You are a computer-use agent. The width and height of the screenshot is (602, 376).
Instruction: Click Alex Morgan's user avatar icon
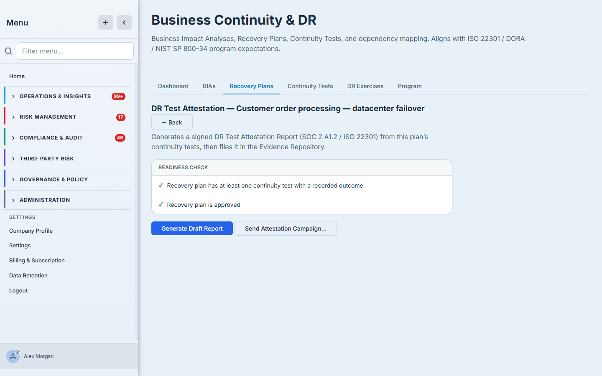coord(13,356)
